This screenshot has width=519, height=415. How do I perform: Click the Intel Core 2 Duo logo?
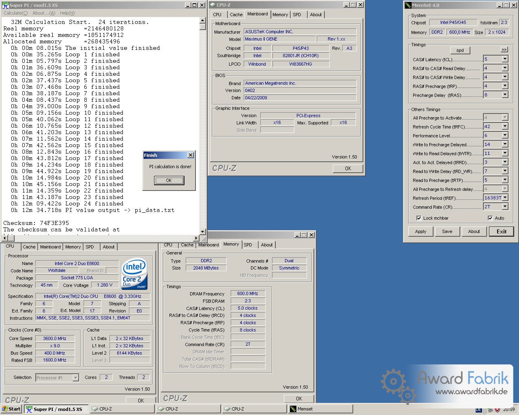click(x=135, y=274)
